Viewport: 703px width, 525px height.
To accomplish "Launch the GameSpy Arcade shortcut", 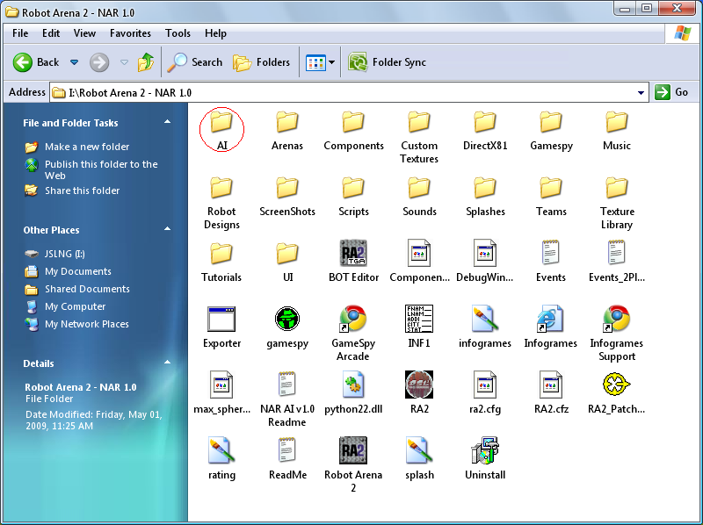I will (x=353, y=320).
